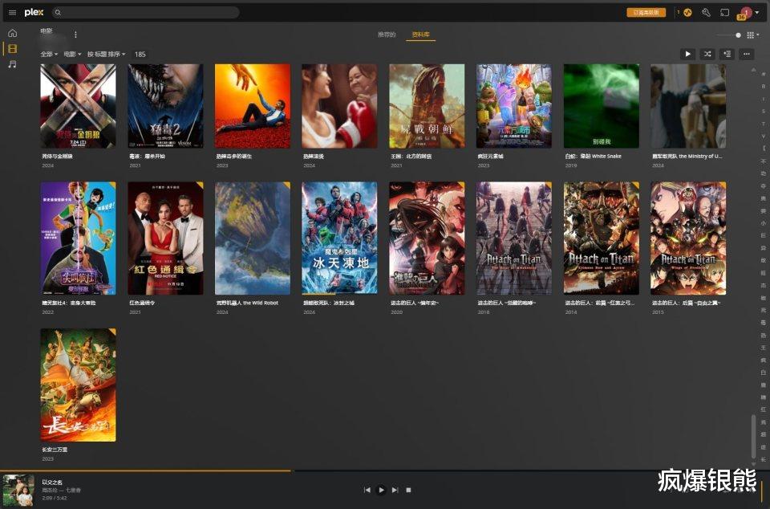Open the Ministry of Ungentlemanly Warfare poster
This screenshot has width=770, height=509.
(x=688, y=106)
